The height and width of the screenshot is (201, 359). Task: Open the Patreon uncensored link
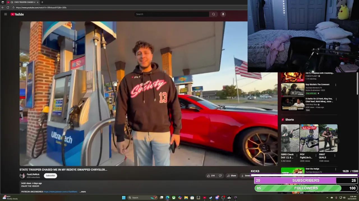pos(61,192)
